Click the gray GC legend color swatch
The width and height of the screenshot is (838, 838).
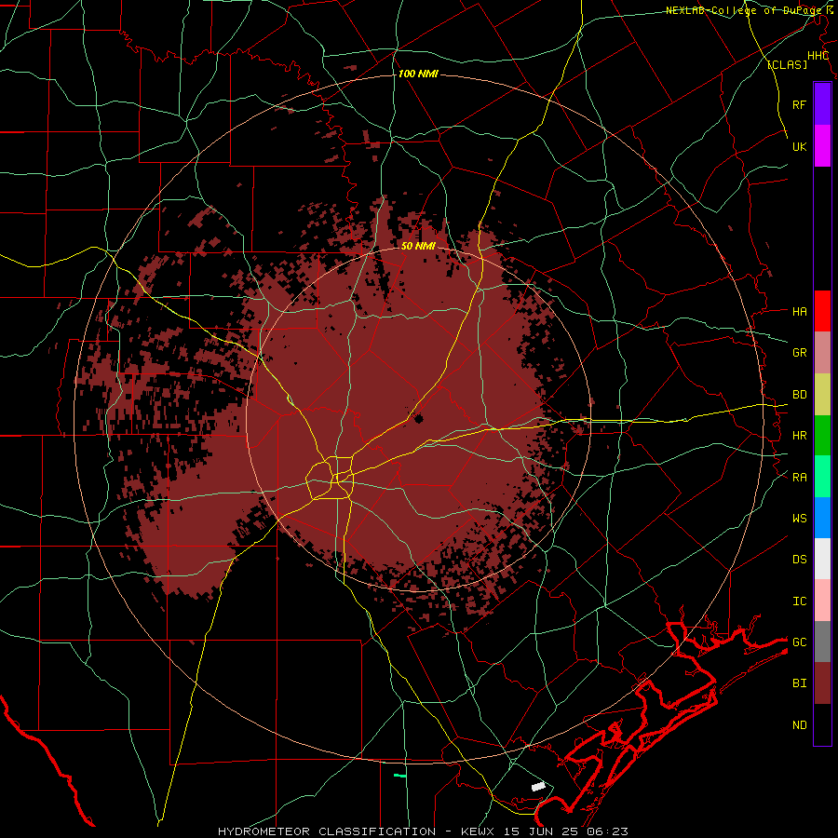822,642
